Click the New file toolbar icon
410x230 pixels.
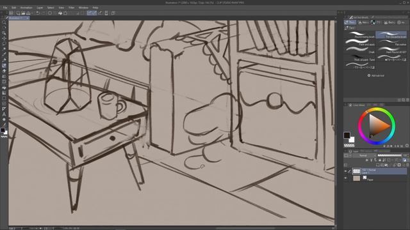18,13
